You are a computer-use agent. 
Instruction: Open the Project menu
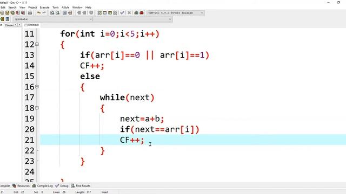click(x=32, y=7)
